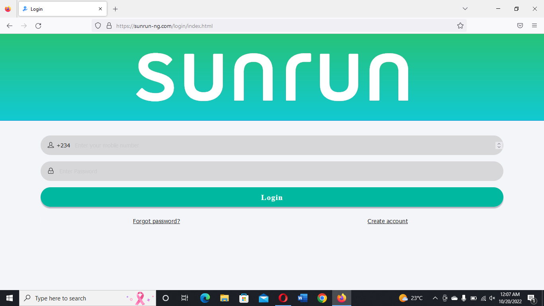Viewport: 544px width, 306px height.
Task: Click the Sunrun logo banner
Action: click(272, 77)
